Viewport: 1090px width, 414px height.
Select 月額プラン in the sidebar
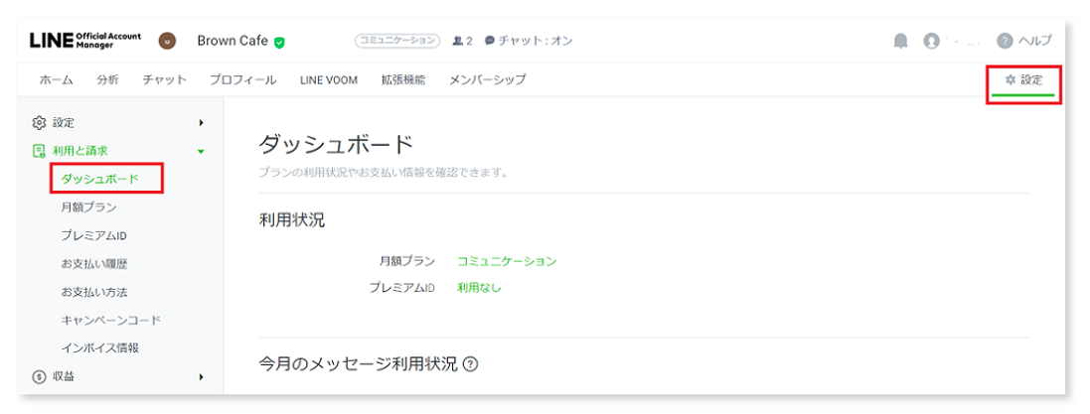pyautogui.click(x=88, y=207)
